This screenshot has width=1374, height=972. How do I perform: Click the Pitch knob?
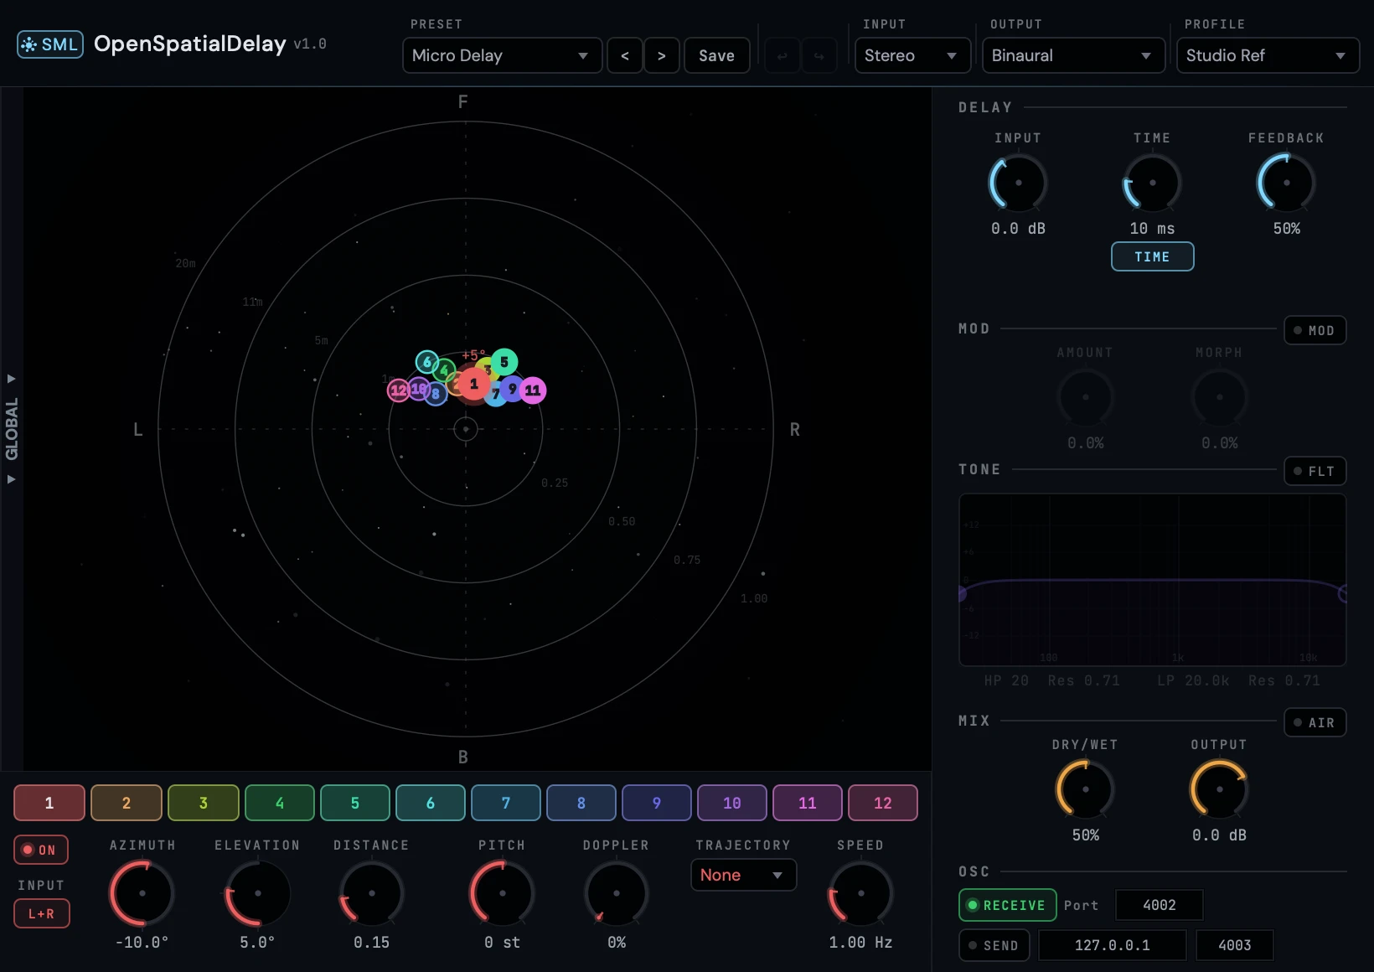click(x=502, y=893)
